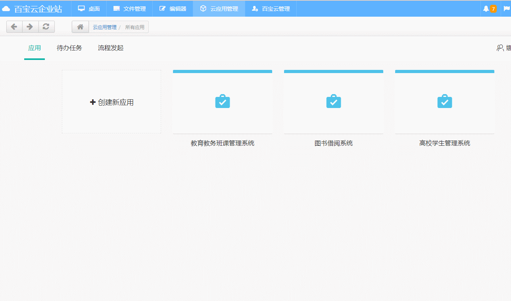Switch to the 流程发起 tab
This screenshot has height=301, width=511.
[x=110, y=48]
